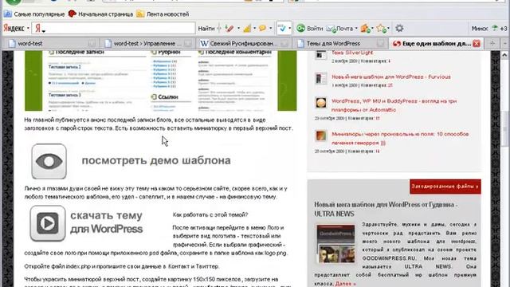Click the round thumbnail beside BuddyPress post
The height and width of the screenshot is (287, 510).
click(x=321, y=103)
